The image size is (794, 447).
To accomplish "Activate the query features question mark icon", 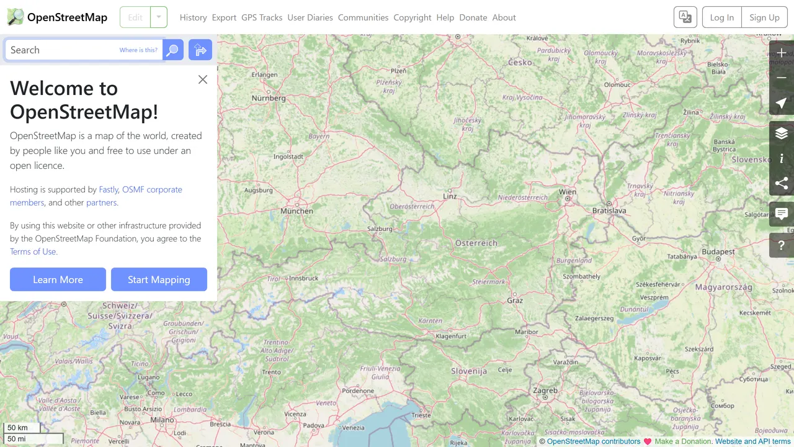I will pyautogui.click(x=782, y=245).
